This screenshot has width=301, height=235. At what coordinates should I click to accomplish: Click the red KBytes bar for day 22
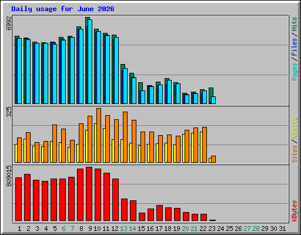[204, 217]
